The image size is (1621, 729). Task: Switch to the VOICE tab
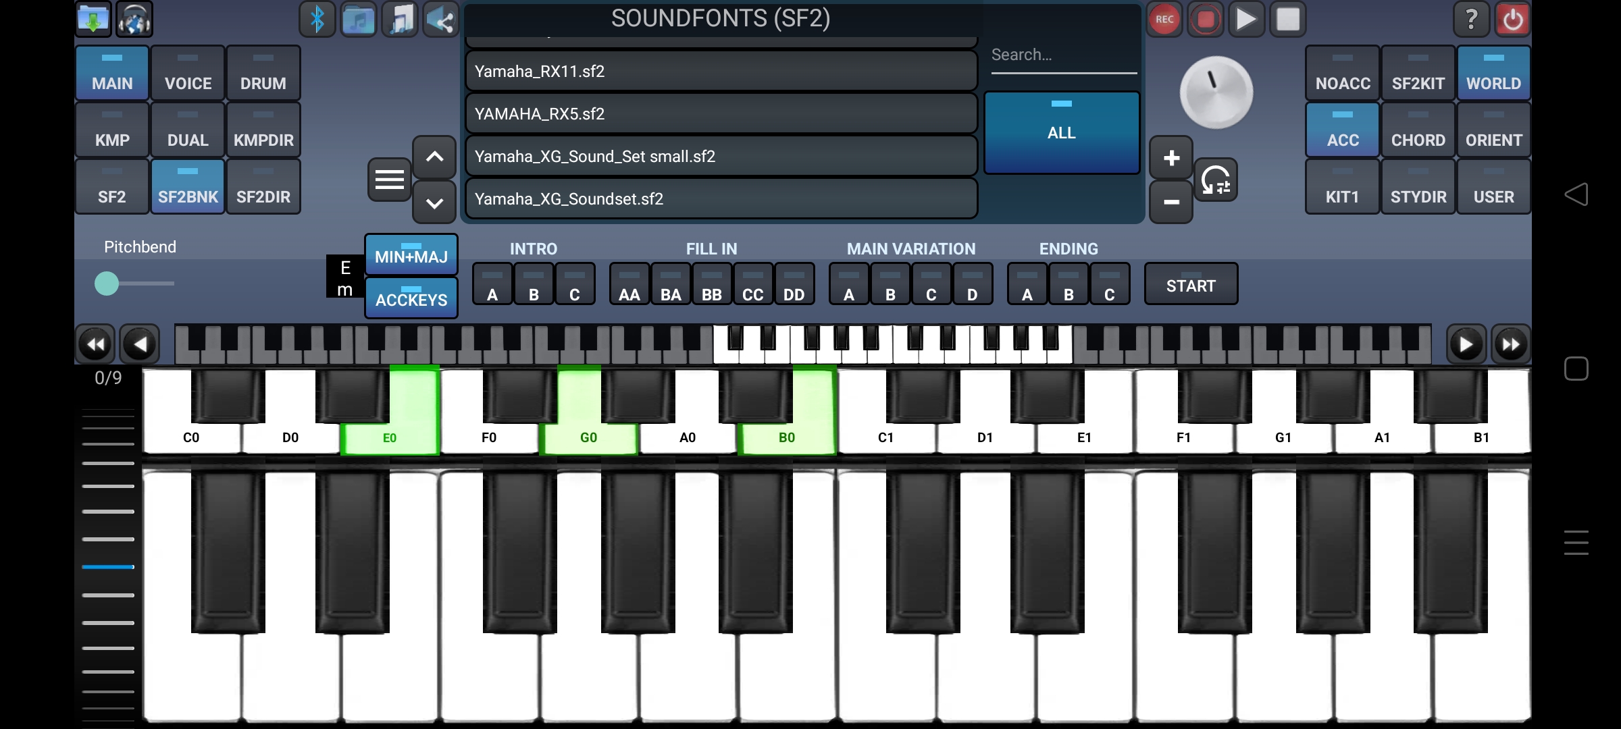tap(188, 74)
